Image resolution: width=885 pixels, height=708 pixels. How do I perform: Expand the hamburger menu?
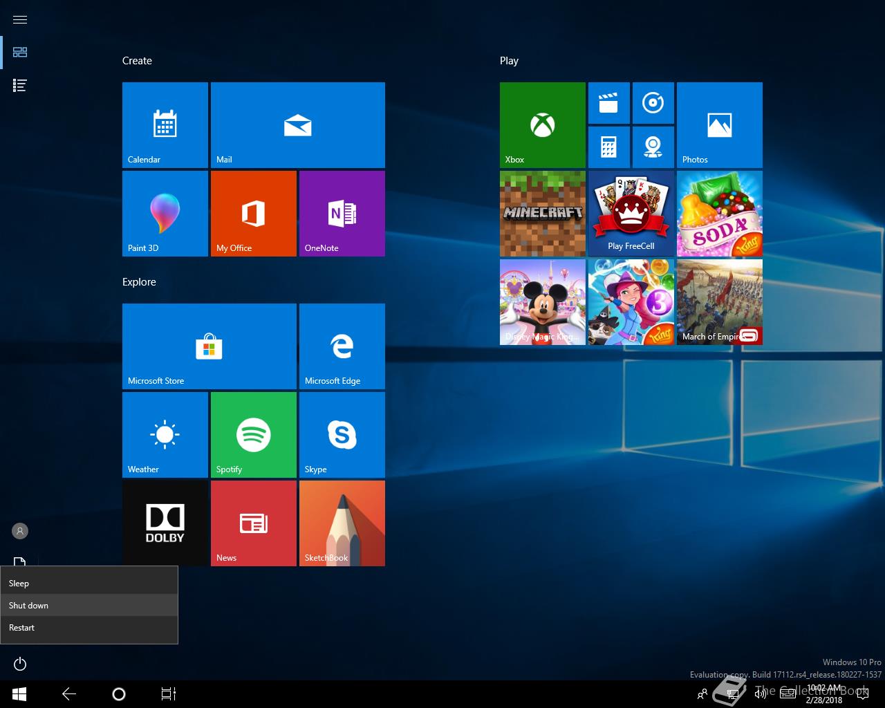[x=20, y=19]
